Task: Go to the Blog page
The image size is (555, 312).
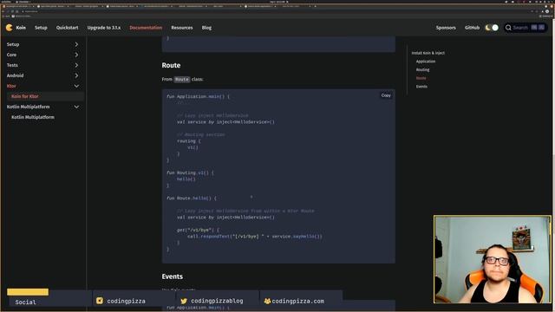Action: 206,28
